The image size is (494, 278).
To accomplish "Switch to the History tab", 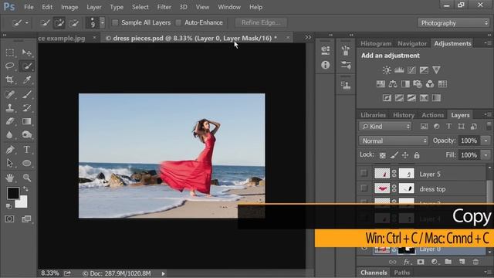I will [404, 115].
